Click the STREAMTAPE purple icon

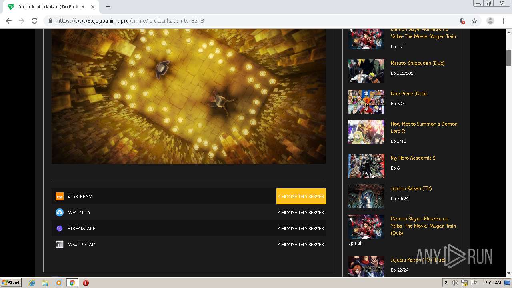click(x=60, y=228)
